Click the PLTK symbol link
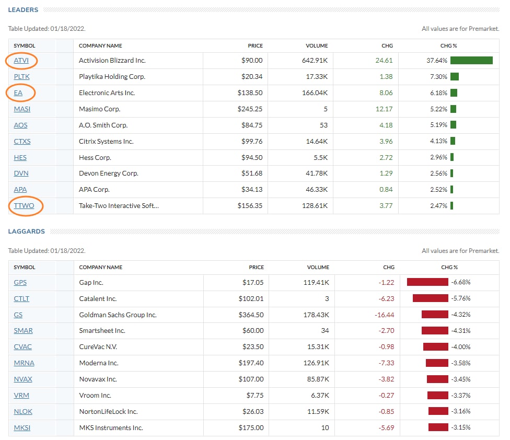 (x=21, y=77)
